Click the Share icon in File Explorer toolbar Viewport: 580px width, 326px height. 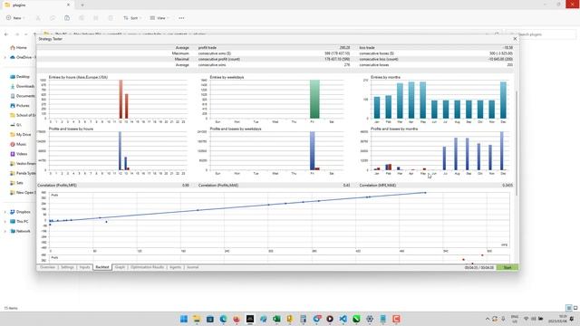[96, 18]
